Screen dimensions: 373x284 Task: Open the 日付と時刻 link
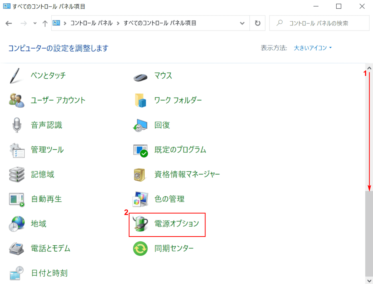click(49, 273)
